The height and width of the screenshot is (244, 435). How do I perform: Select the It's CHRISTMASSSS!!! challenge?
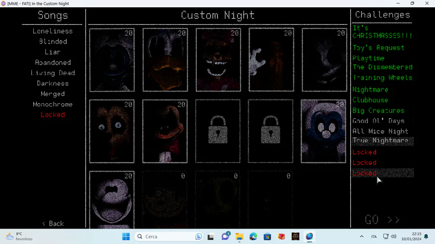(382, 32)
